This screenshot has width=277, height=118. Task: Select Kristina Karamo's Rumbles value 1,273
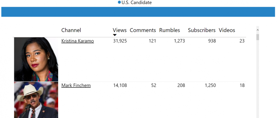coord(179,41)
